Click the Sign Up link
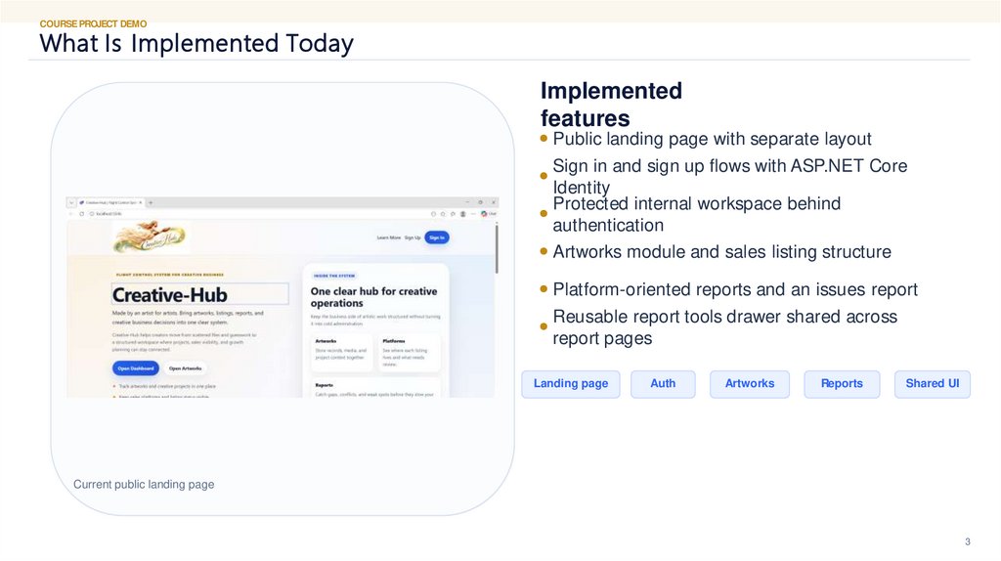The width and height of the screenshot is (1001, 561). (413, 237)
